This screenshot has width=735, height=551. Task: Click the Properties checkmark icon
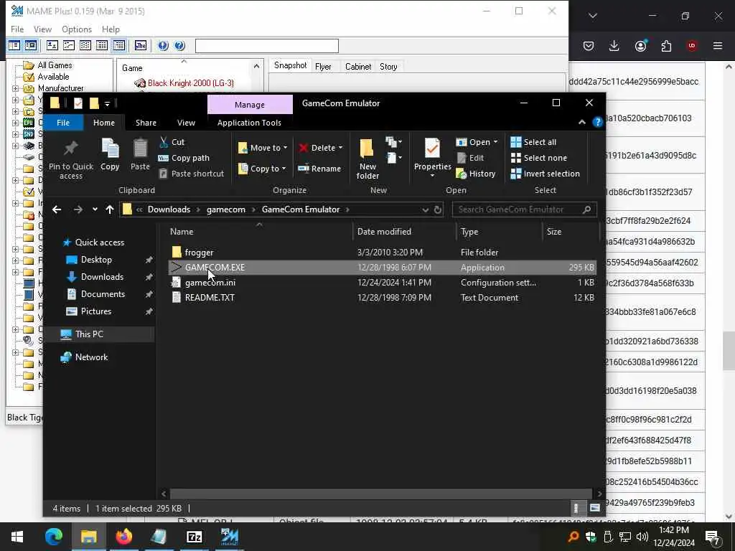click(432, 149)
